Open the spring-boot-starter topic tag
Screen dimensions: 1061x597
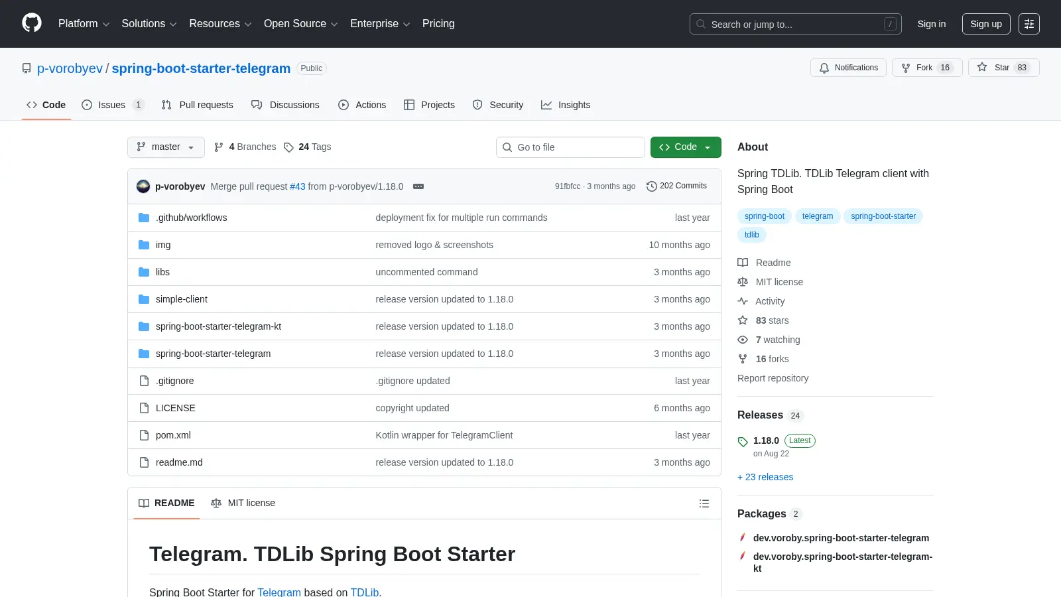pos(883,216)
